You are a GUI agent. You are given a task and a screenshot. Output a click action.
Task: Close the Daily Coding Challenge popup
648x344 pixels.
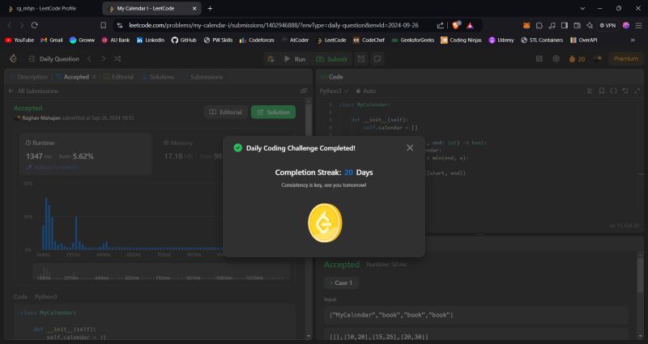409,147
